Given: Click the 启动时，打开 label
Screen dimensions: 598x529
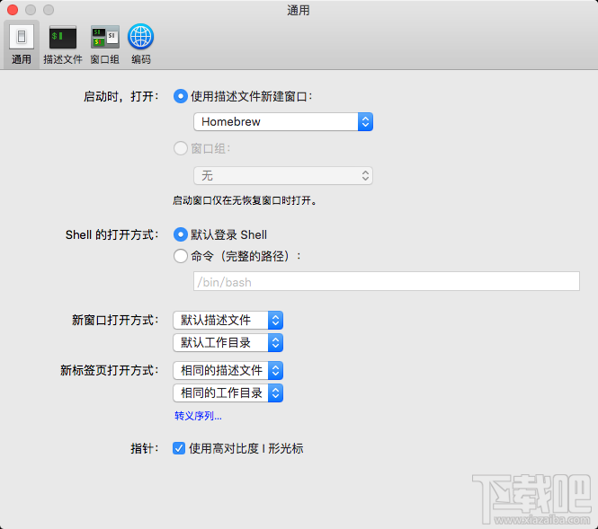Looking at the screenshot, I should click(121, 96).
